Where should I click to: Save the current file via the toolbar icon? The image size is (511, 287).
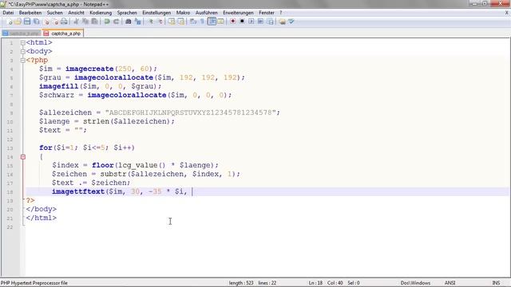27,22
